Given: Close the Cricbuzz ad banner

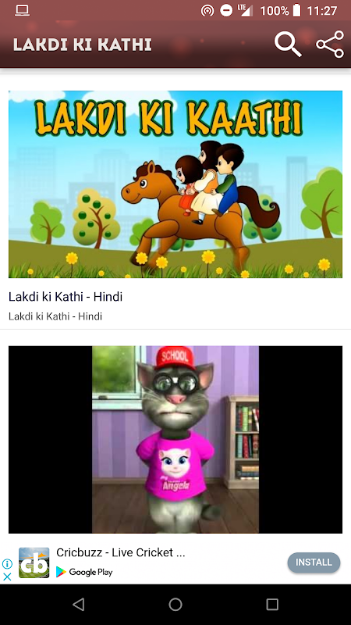Looking at the screenshot, I should click(x=7, y=577).
